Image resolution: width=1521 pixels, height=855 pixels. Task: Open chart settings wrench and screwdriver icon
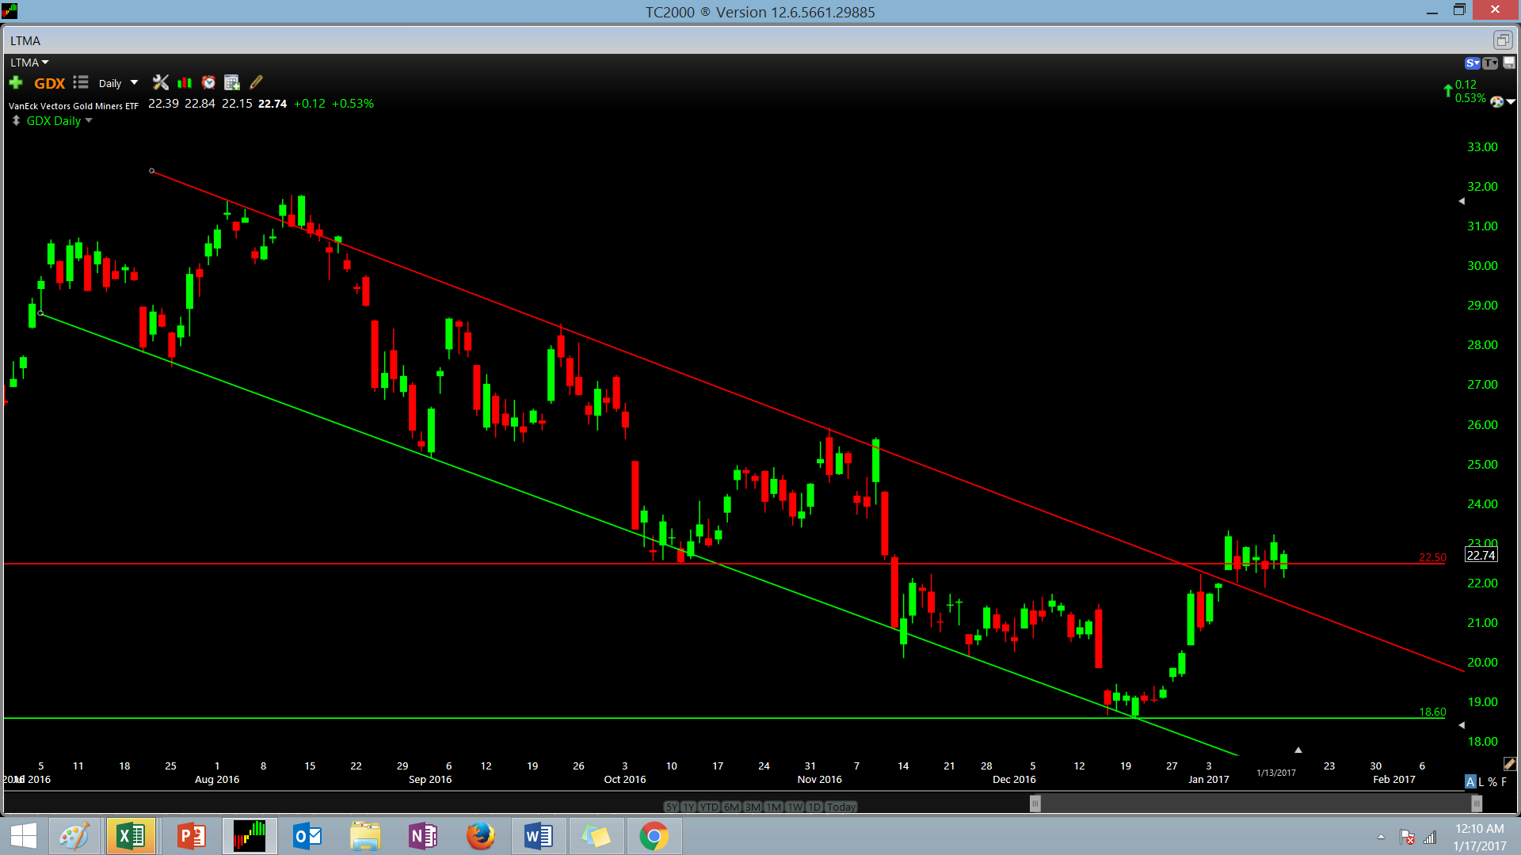tap(161, 82)
